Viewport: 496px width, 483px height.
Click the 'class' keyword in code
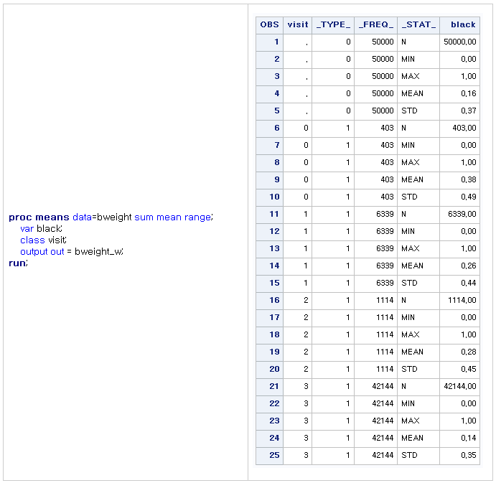tap(32, 240)
